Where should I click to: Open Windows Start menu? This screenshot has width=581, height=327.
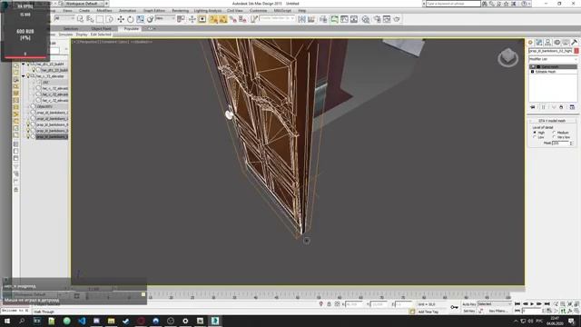(x=7, y=321)
